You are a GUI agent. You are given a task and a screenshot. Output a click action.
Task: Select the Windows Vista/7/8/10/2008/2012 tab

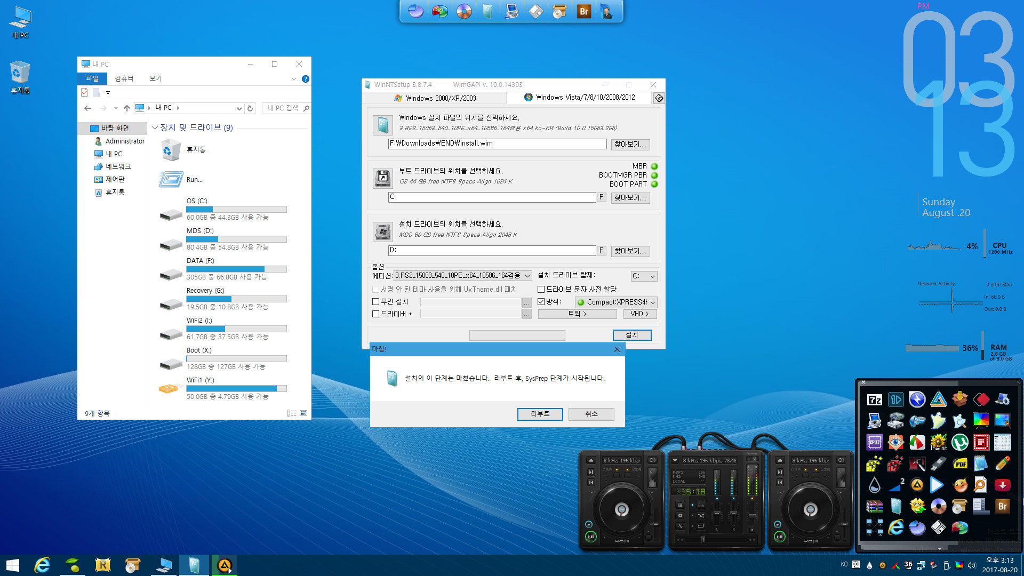pyautogui.click(x=580, y=98)
